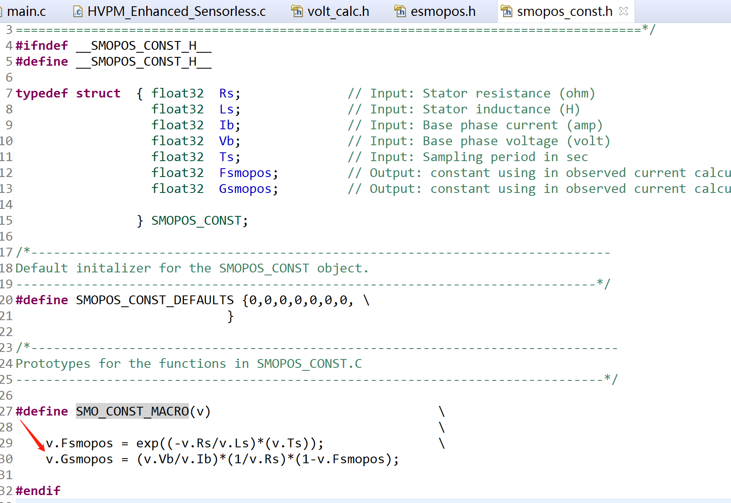Click the esmopos.h header file icon

click(x=400, y=11)
